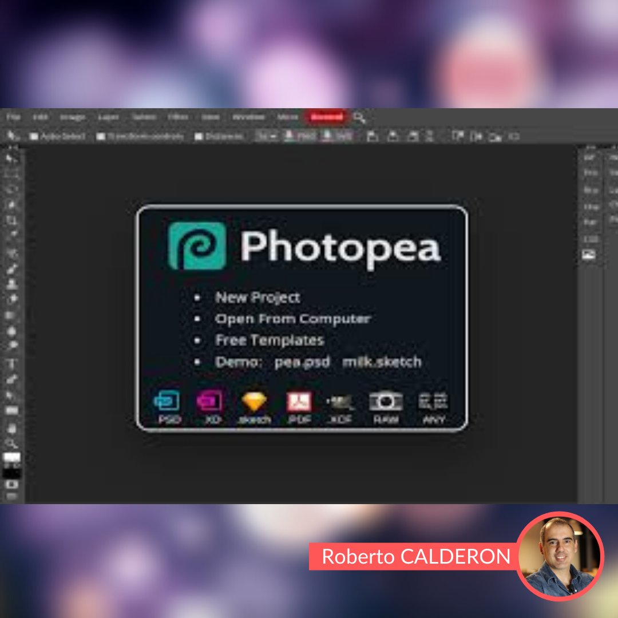Click Open From Computer
Viewport: 618px width, 618px height.
[x=293, y=319]
